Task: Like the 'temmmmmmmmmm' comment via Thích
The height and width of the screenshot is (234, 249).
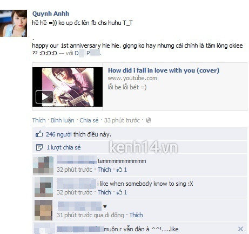Action: [x=104, y=170]
